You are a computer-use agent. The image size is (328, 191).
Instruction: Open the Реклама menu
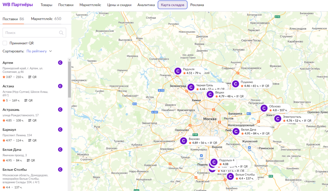tap(197, 5)
